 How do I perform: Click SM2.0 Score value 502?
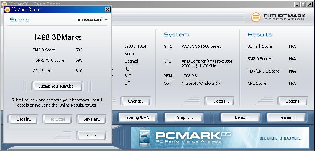point(79,50)
